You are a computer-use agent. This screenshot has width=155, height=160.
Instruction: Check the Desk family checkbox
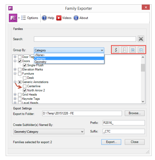(x=24, y=78)
